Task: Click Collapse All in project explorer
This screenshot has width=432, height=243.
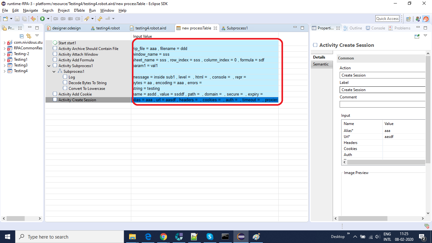Action: click(x=22, y=36)
